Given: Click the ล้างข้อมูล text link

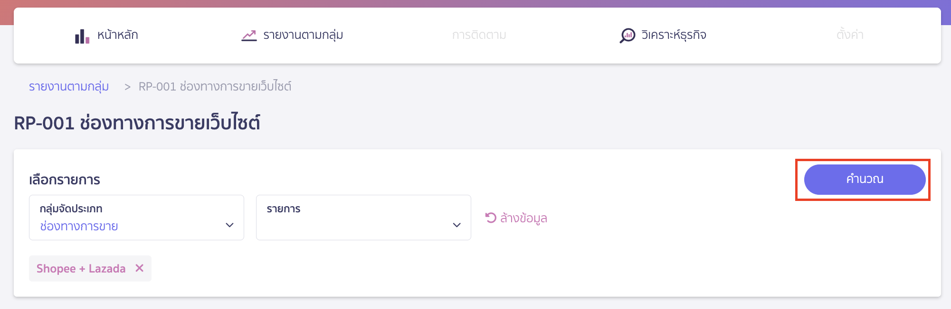Looking at the screenshot, I should tap(523, 218).
